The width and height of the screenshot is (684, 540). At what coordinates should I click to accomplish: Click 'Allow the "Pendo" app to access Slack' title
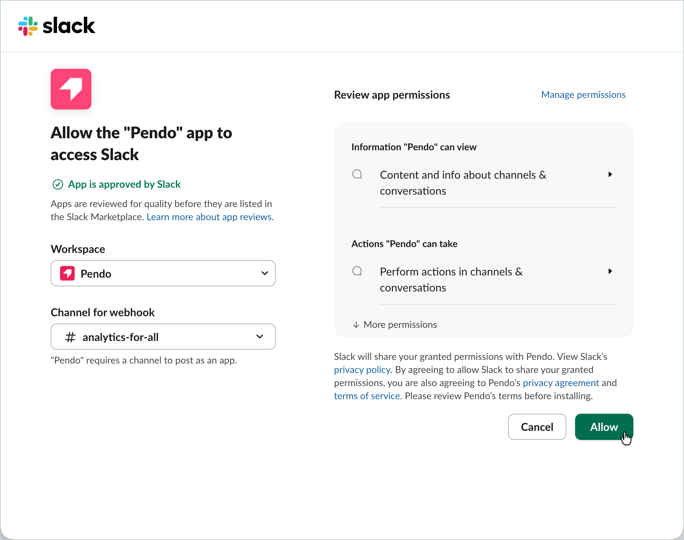click(141, 144)
